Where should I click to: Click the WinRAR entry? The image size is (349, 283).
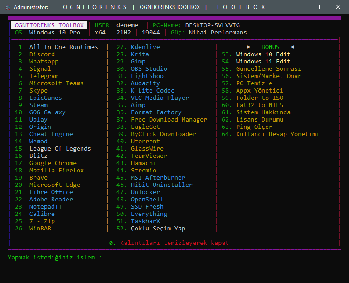point(40,229)
